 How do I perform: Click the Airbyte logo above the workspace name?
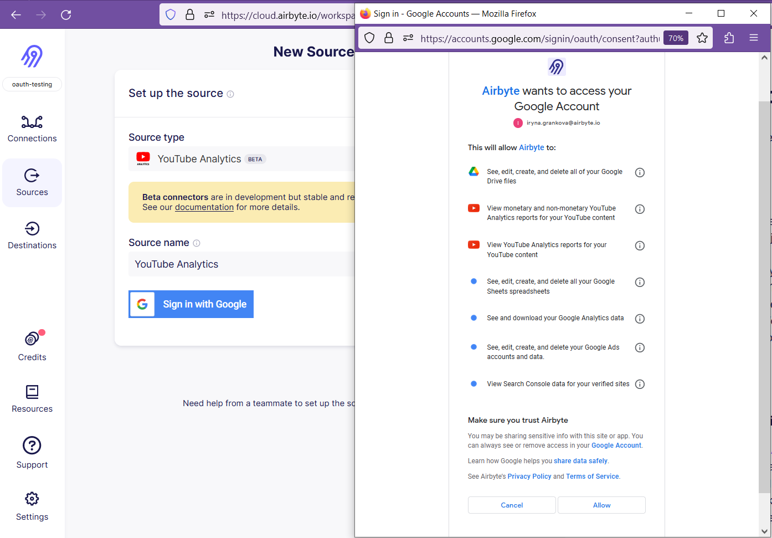[x=32, y=55]
